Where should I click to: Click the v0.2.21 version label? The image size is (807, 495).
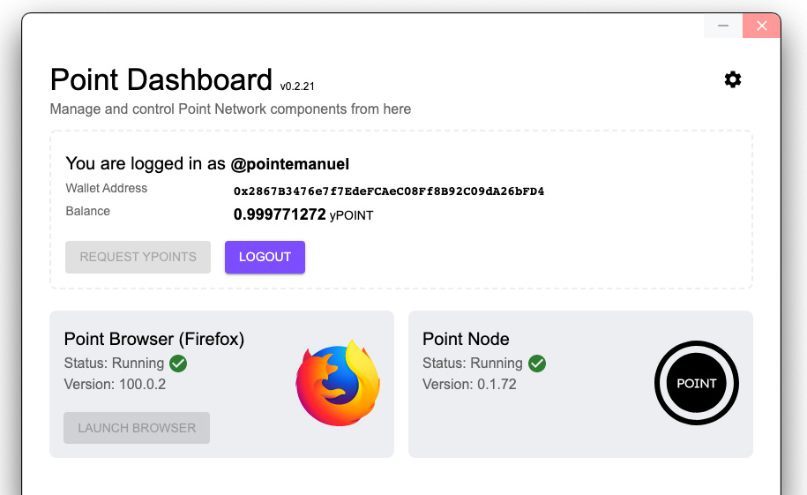click(x=297, y=86)
